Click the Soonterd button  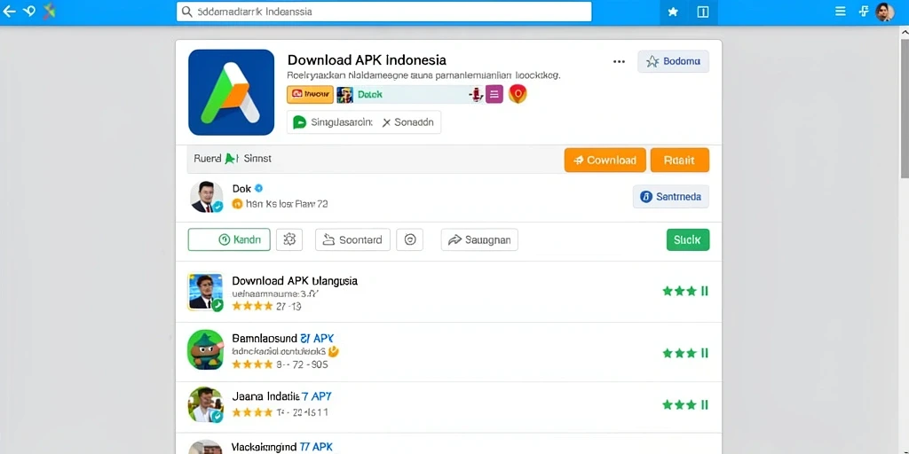tap(352, 239)
